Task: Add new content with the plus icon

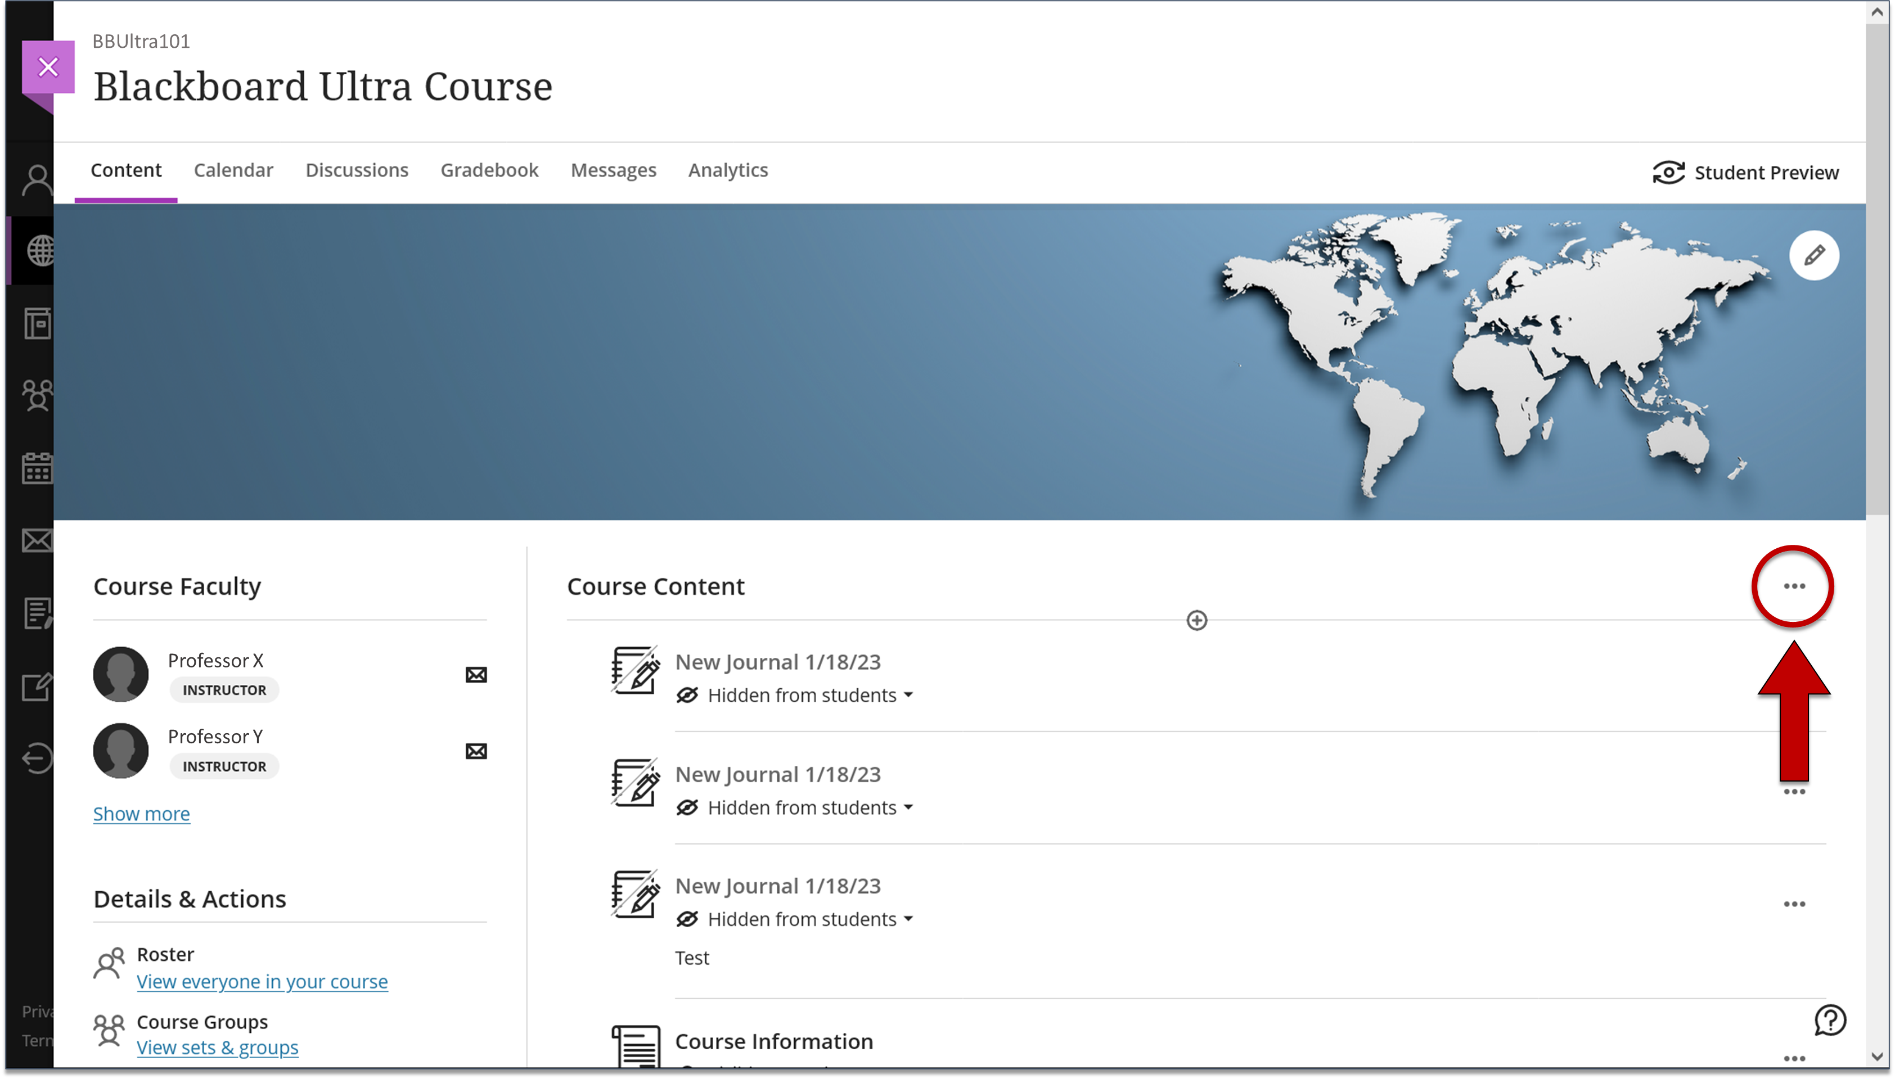Action: point(1197,620)
